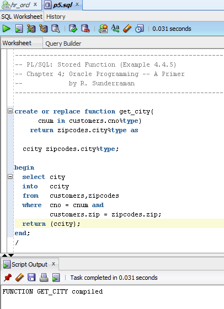Select the p5.sql file tab
224x309 pixels.
point(62,5)
